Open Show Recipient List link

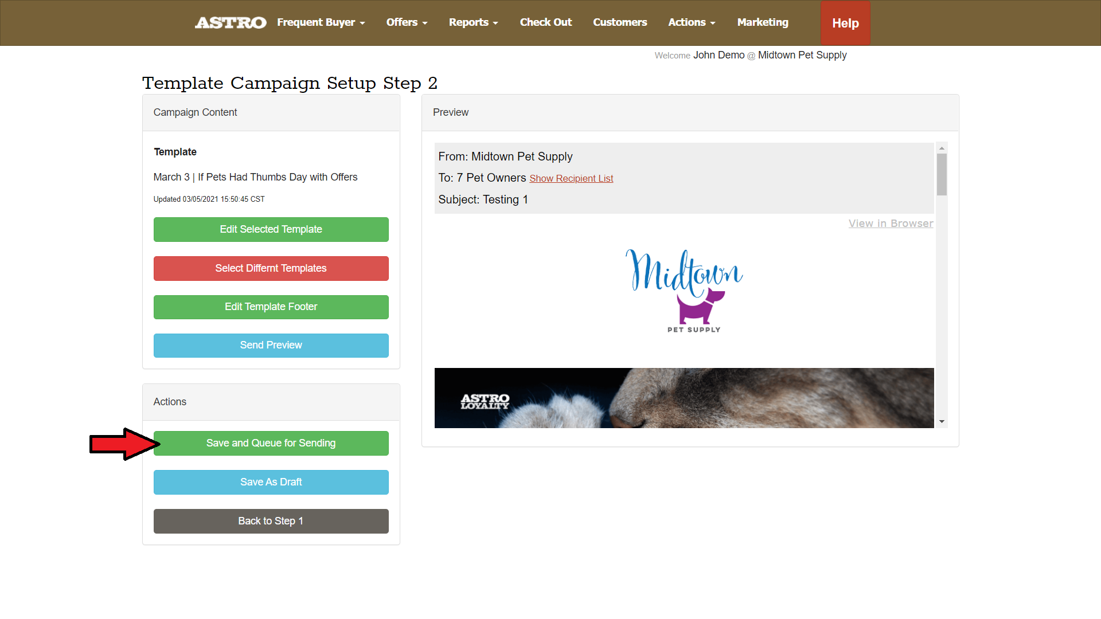(571, 178)
